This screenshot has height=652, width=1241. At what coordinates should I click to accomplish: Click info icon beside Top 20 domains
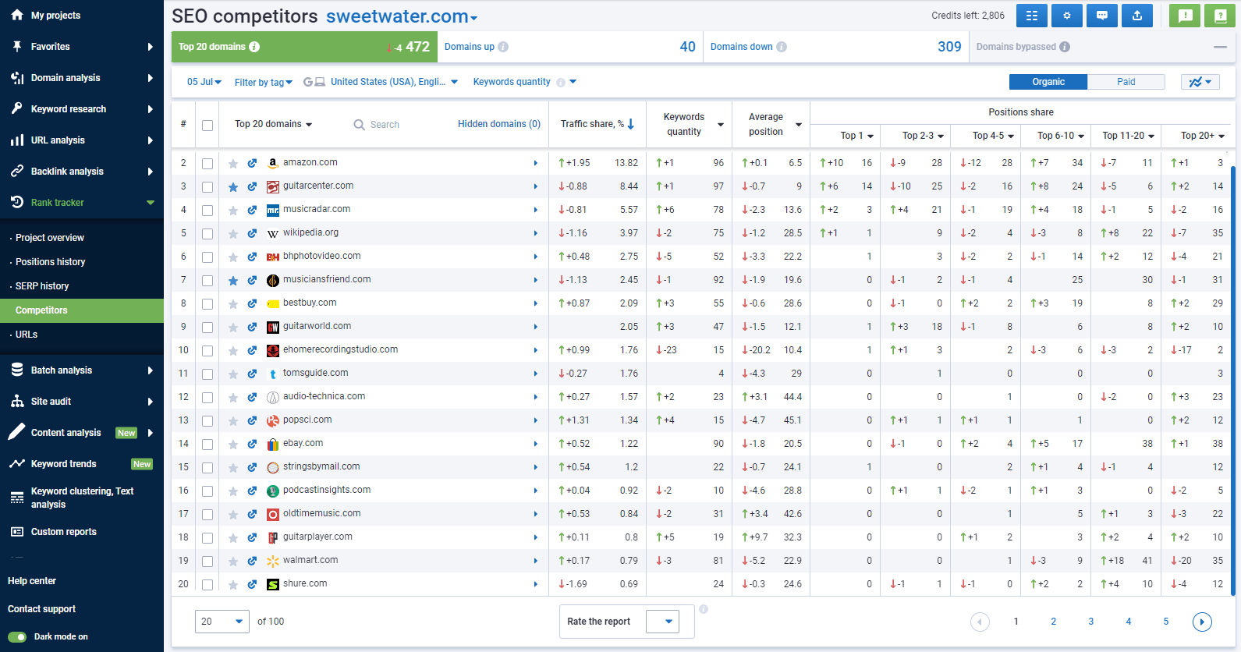pos(254,47)
